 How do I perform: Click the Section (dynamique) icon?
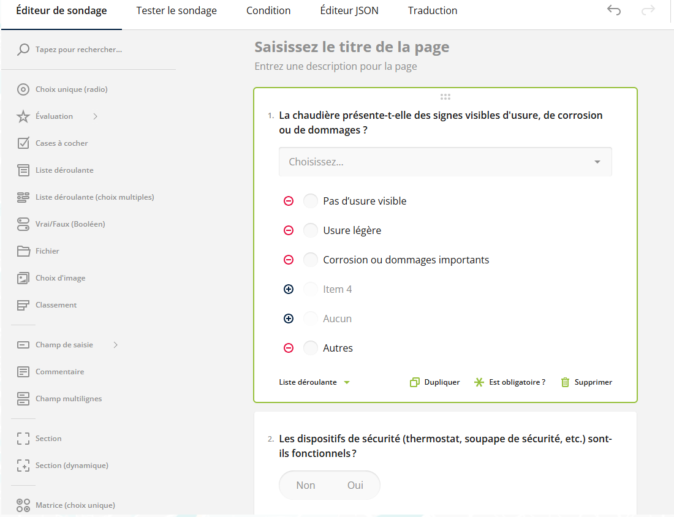click(x=23, y=466)
